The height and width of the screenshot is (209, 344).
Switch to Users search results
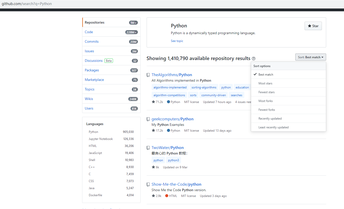pyautogui.click(x=111, y=108)
